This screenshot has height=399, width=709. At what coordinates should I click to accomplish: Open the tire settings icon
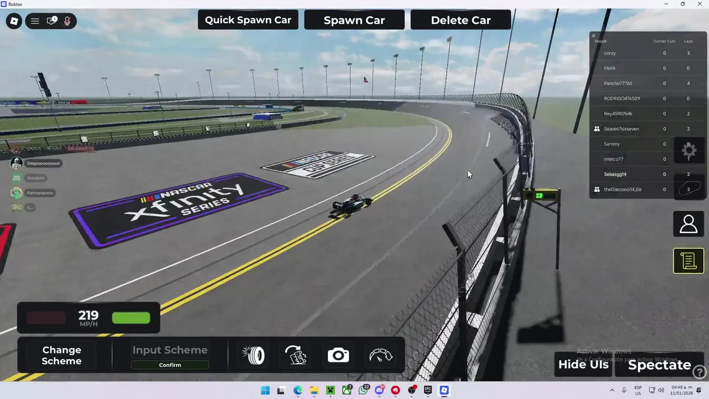[254, 355]
